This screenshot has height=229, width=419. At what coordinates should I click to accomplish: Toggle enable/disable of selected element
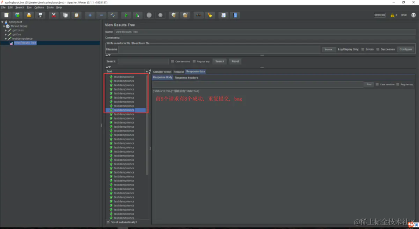[x=113, y=15]
